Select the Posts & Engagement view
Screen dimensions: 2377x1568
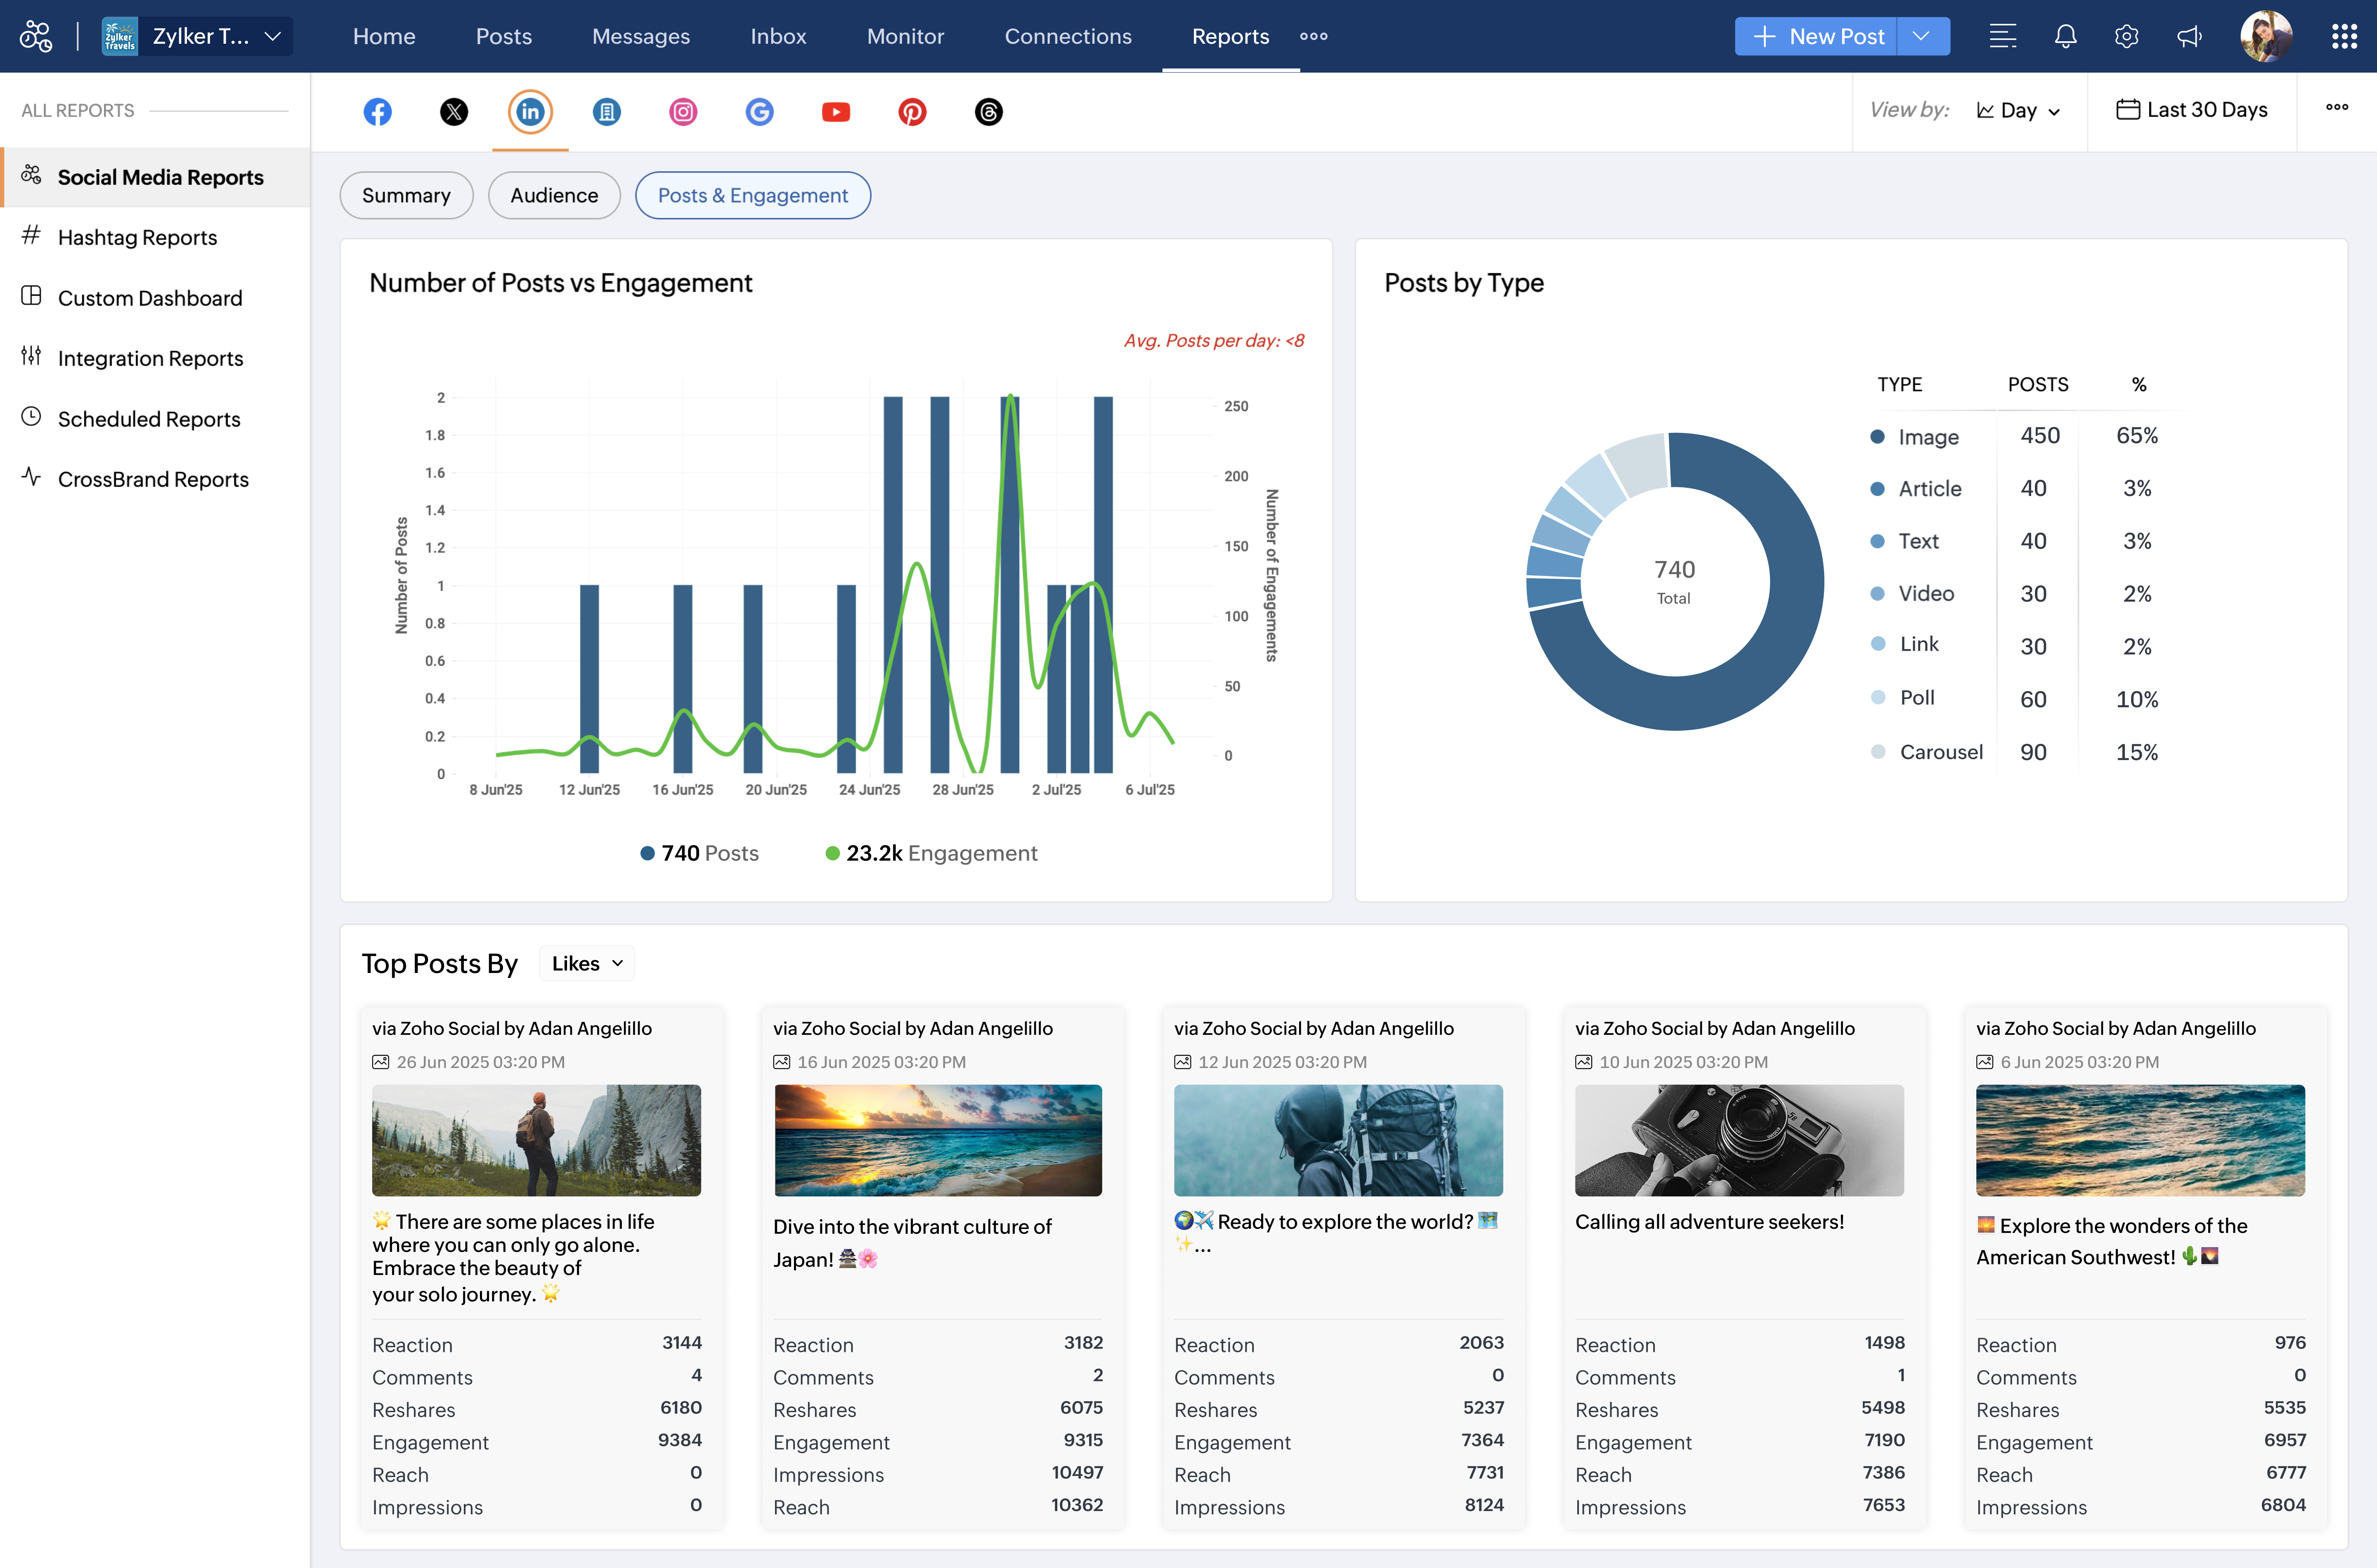753,195
